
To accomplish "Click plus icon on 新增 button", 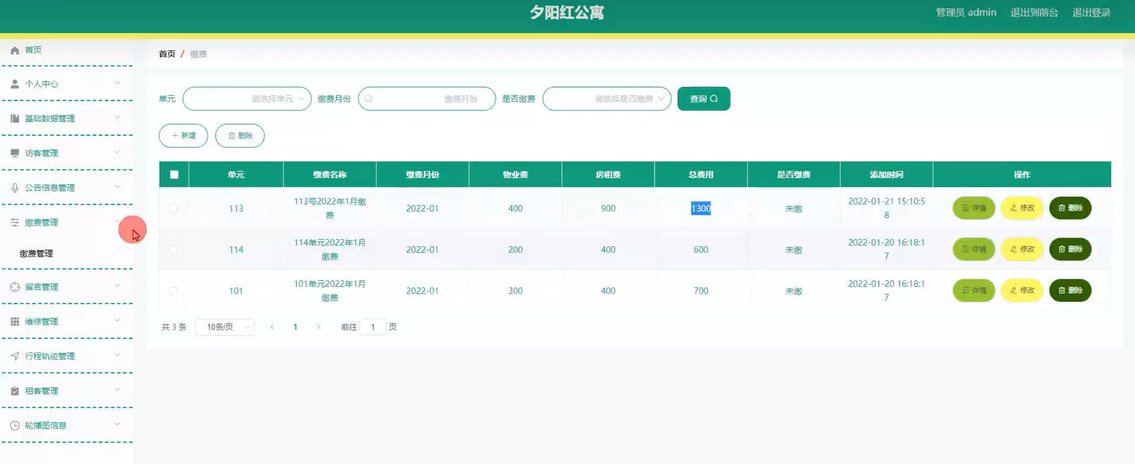I will tap(174, 136).
